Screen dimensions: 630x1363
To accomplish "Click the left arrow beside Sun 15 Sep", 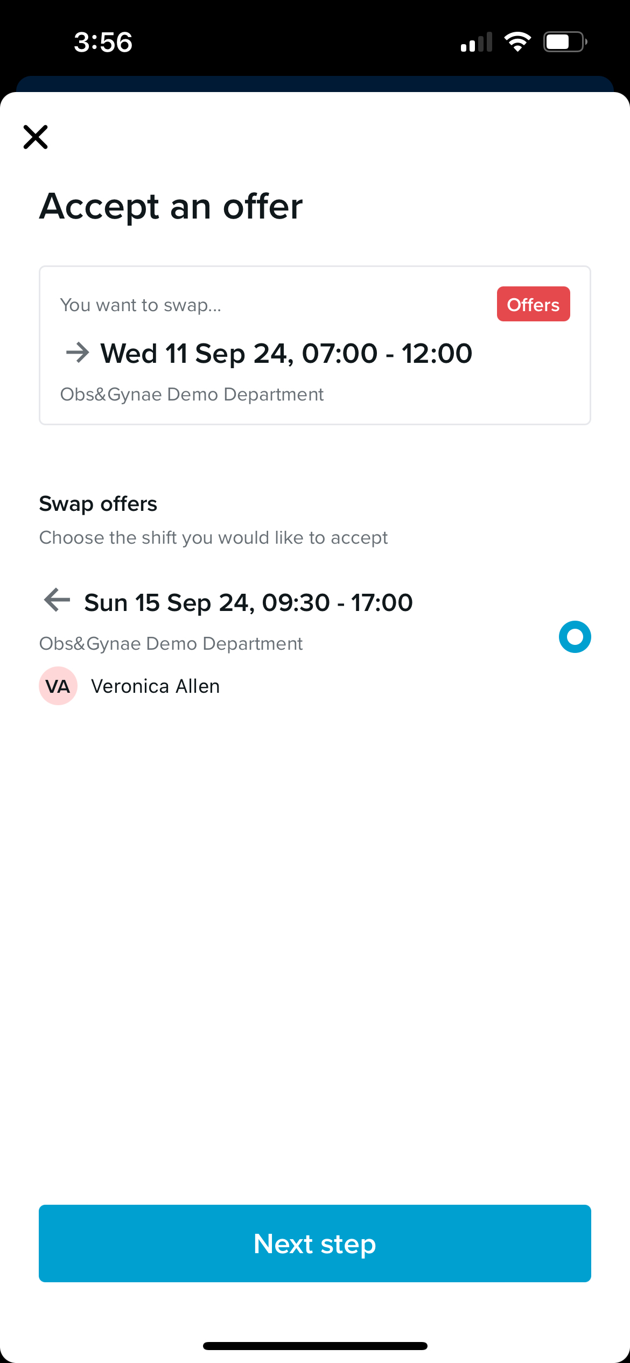I will click(57, 600).
